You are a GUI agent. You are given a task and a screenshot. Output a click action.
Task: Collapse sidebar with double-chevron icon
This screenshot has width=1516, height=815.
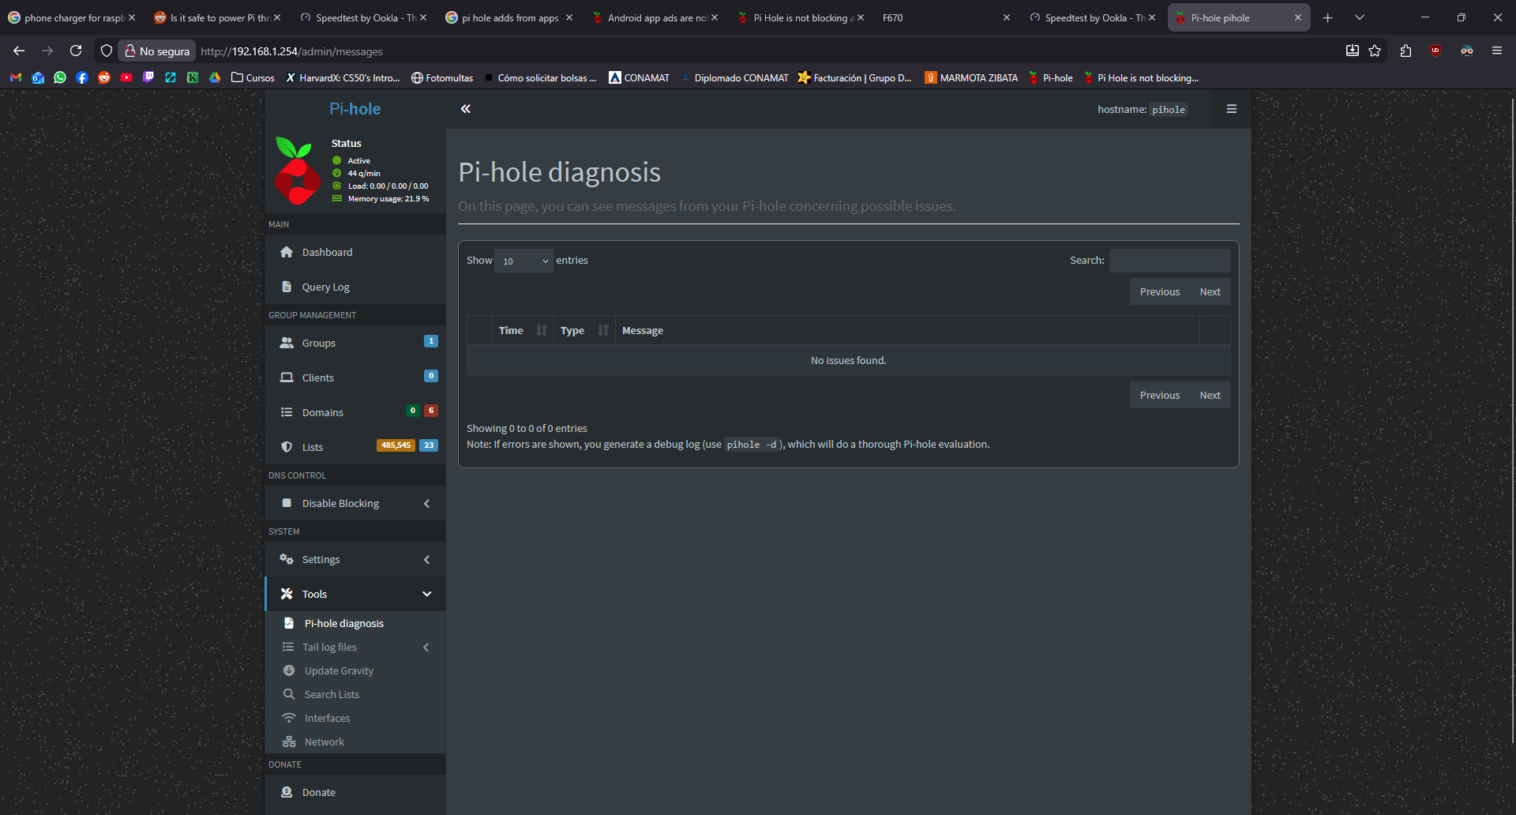466,109
